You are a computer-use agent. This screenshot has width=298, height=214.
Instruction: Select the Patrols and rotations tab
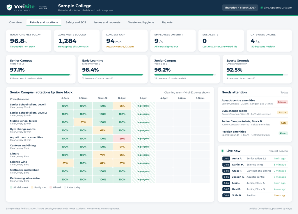tap(44, 22)
